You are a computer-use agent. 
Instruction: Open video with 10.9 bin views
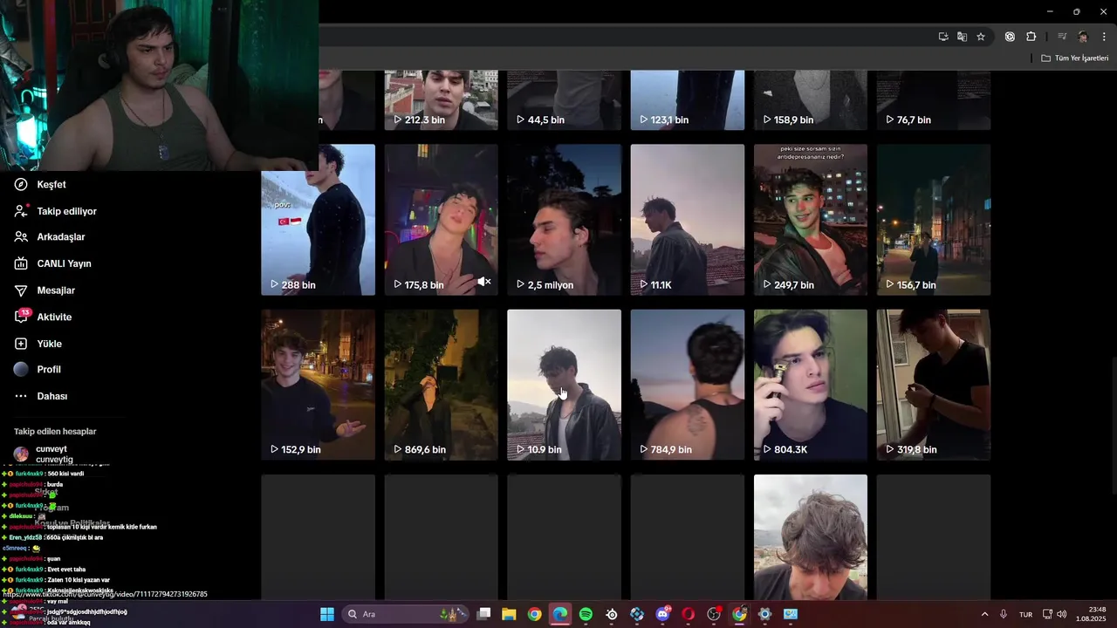click(564, 385)
